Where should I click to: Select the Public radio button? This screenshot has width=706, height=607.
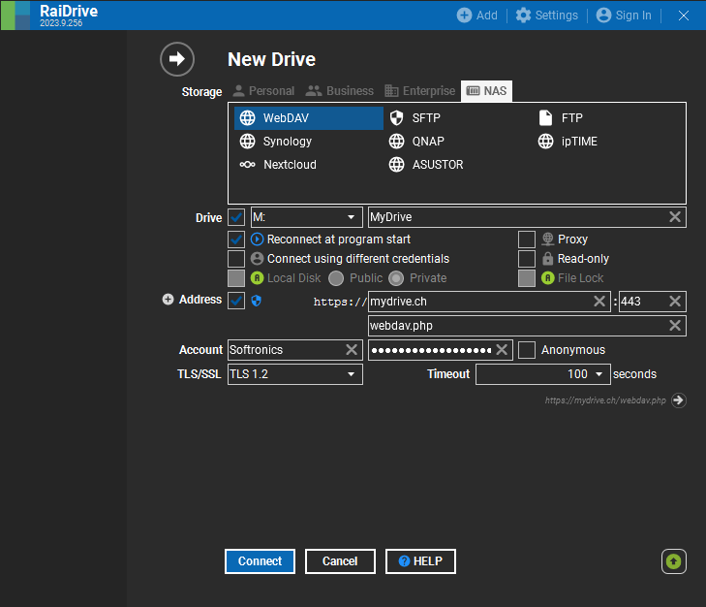[x=336, y=278]
